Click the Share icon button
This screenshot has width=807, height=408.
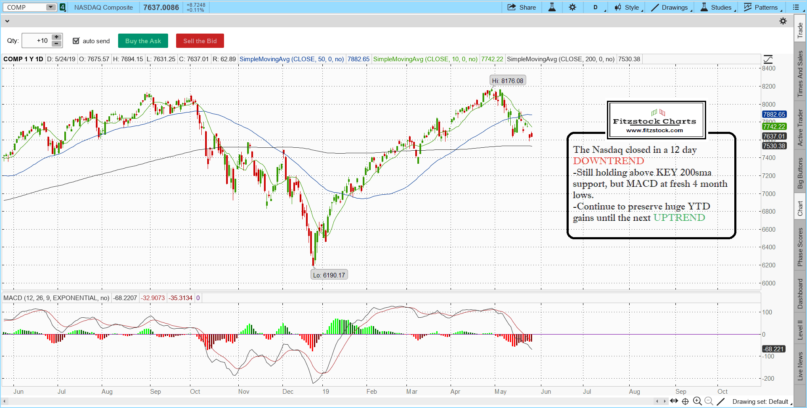point(522,7)
